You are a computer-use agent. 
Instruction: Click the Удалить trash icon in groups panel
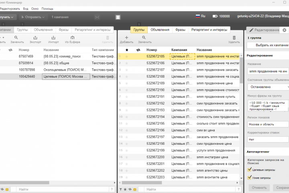[x=234, y=38]
